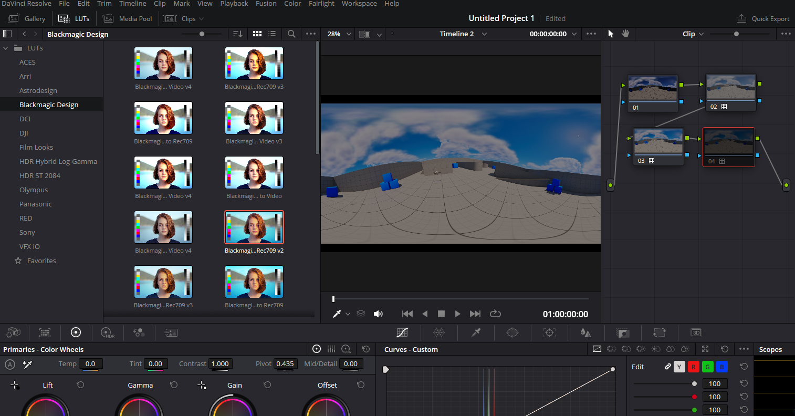795x416 pixels.
Task: Open the Color menu
Action: click(292, 4)
